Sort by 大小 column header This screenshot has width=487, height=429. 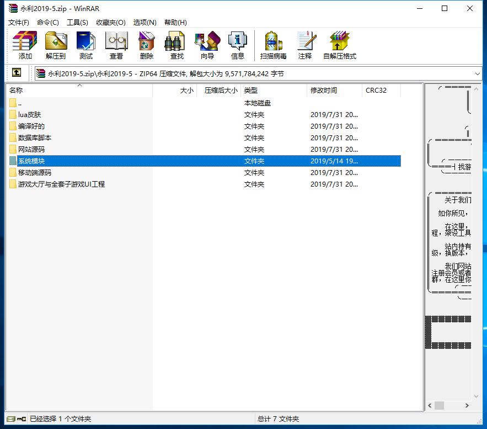coord(174,91)
